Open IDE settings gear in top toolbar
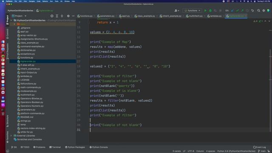The width and height of the screenshot is (272, 153). pyautogui.click(x=263, y=11)
